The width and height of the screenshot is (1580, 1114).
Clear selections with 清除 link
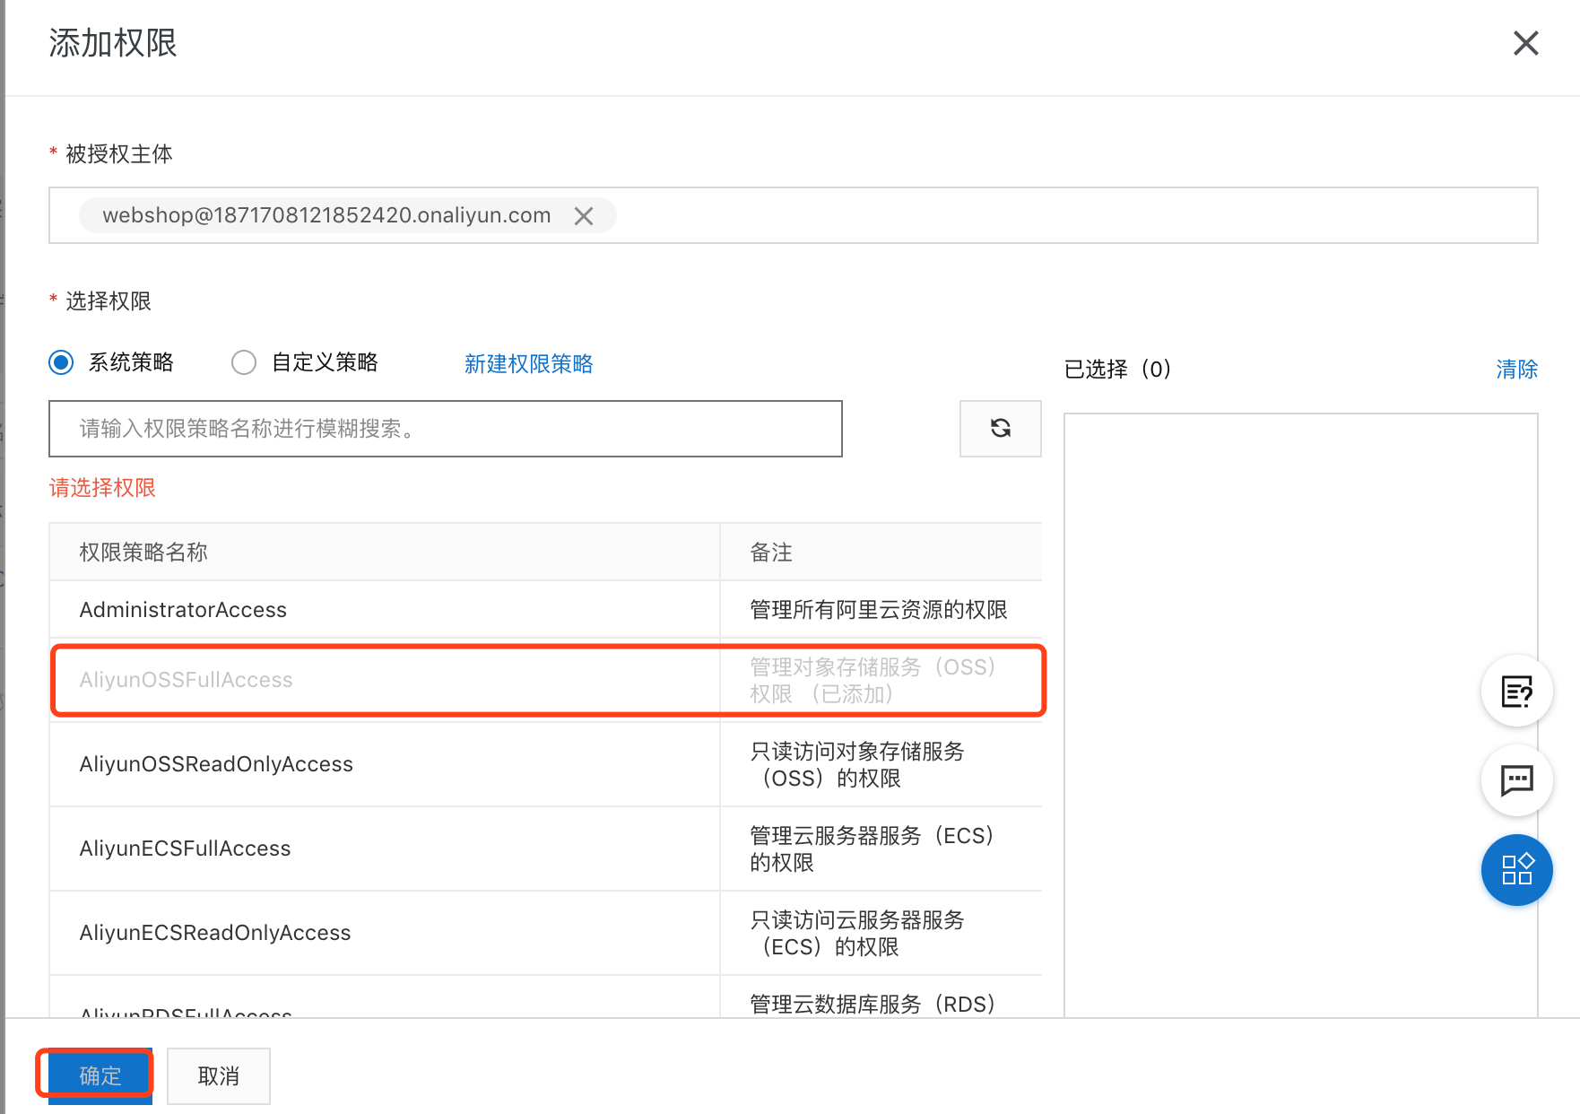coord(1516,369)
